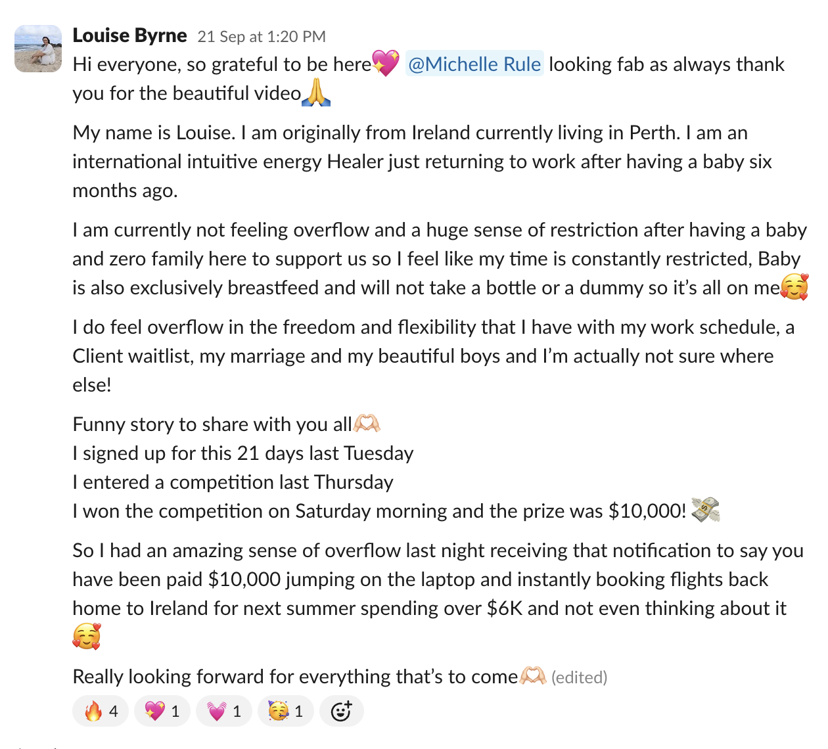
Task: Open the 21 Sep 1:20 PM timestamp
Action: click(x=262, y=37)
